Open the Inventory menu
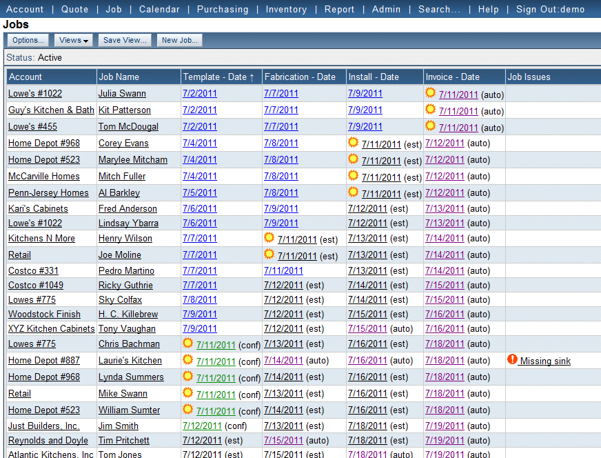This screenshot has height=458, width=601. click(286, 9)
